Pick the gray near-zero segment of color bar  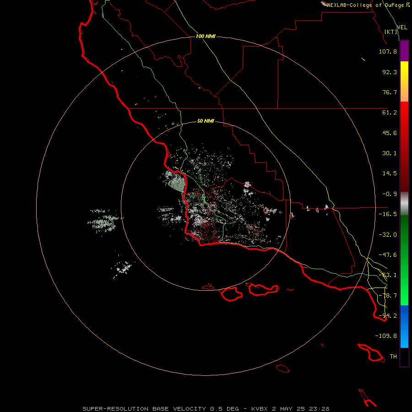pyautogui.click(x=404, y=204)
